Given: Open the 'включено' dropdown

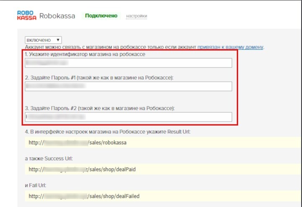Looking at the screenshot, I should pos(43,40).
